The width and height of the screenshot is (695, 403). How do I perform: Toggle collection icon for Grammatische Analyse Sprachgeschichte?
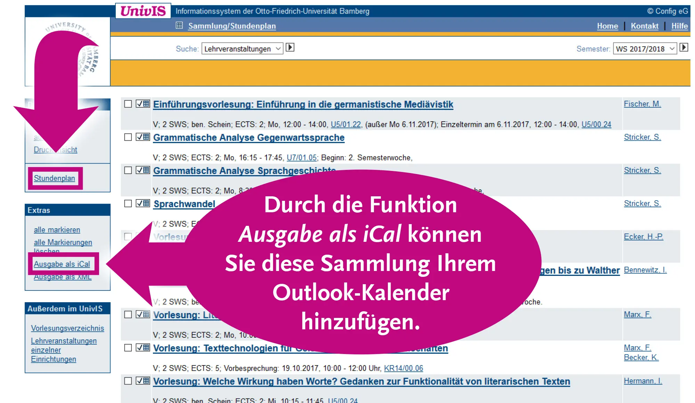(143, 170)
